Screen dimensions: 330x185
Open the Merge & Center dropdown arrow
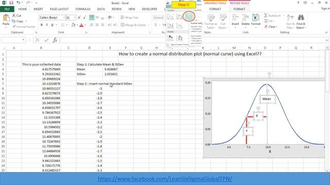pos(149,25)
